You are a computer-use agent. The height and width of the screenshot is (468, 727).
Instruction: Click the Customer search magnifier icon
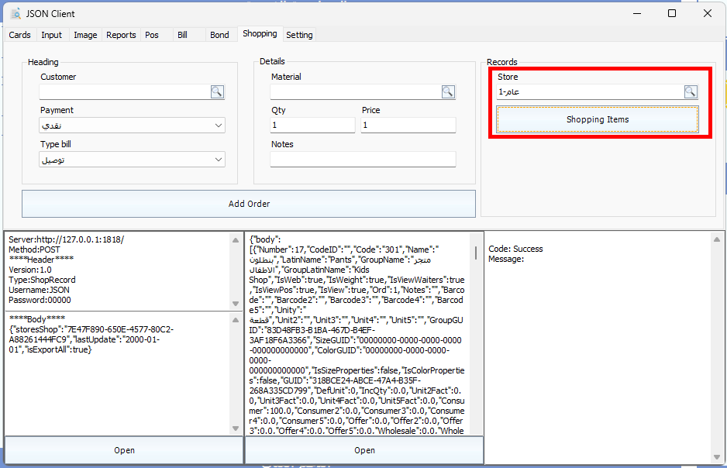217,92
